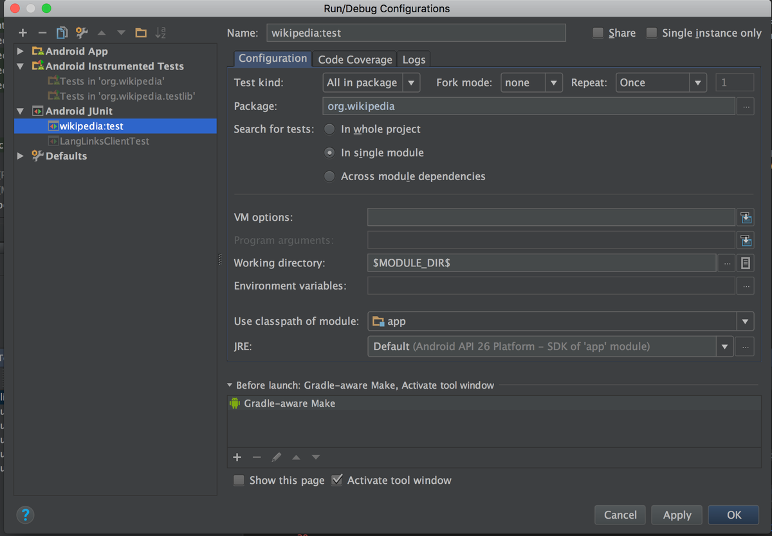Open the Help question mark icon
This screenshot has width=772, height=536.
(x=25, y=515)
